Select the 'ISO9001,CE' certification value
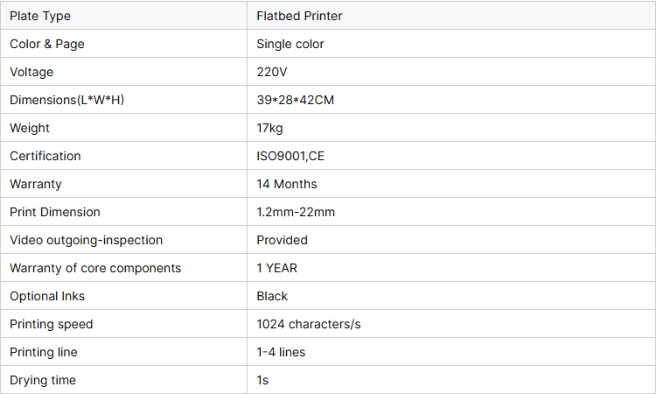This screenshot has width=656, height=394. (x=290, y=156)
